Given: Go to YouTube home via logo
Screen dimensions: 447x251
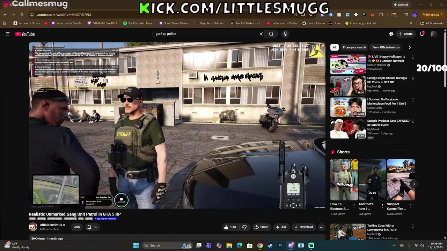Looking at the screenshot, I should [x=25, y=34].
